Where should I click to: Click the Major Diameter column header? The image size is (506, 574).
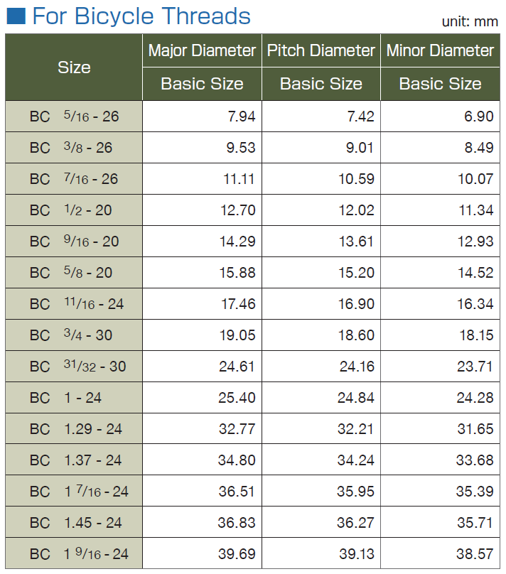[202, 50]
